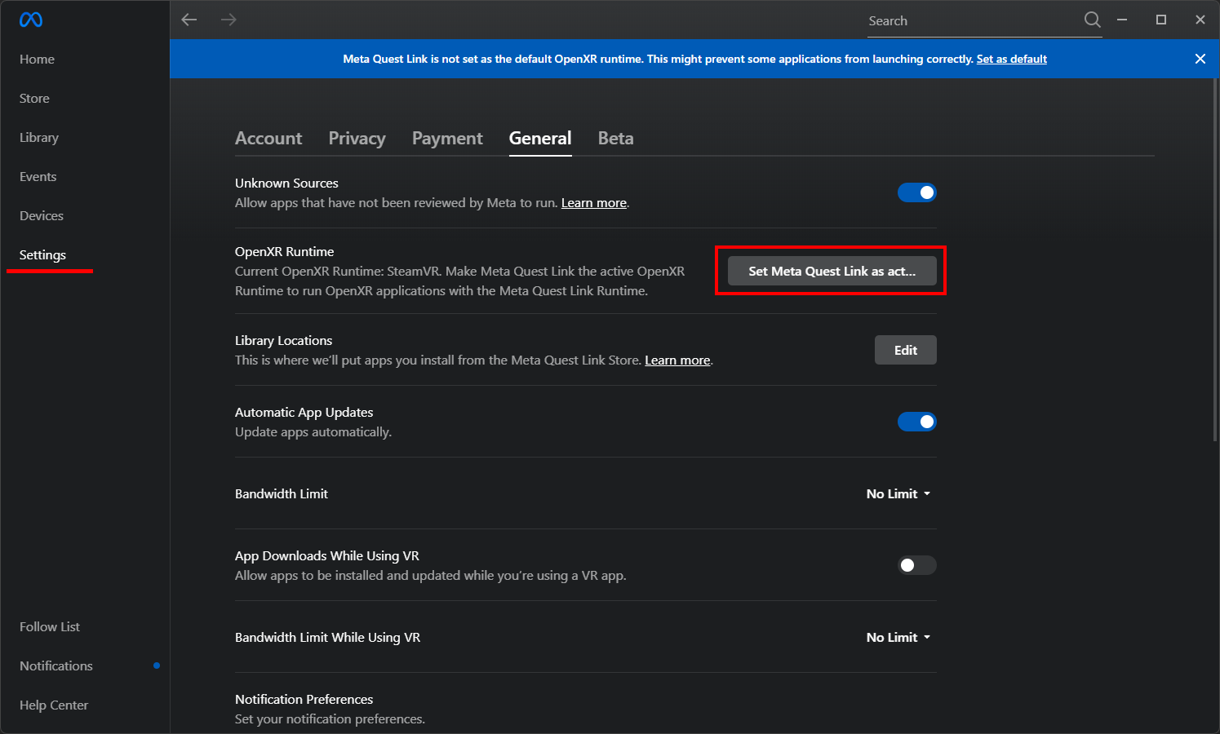The width and height of the screenshot is (1220, 734).
Task: Click the Set as default link
Action: (1011, 59)
